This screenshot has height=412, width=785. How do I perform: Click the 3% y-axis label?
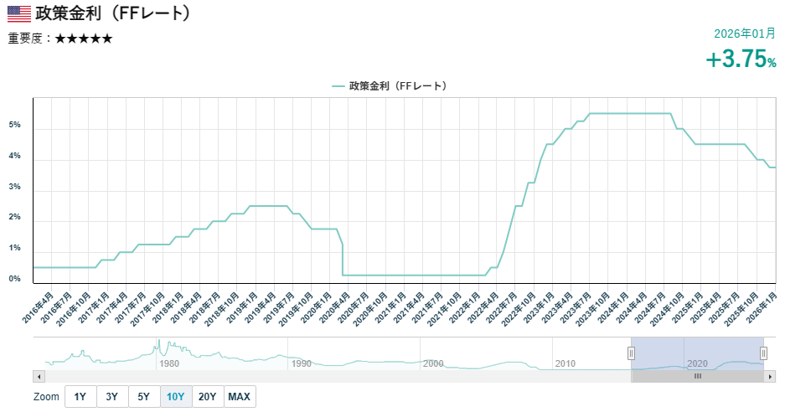point(14,187)
